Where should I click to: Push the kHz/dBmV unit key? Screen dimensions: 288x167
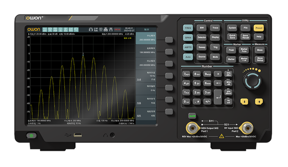click(229, 92)
